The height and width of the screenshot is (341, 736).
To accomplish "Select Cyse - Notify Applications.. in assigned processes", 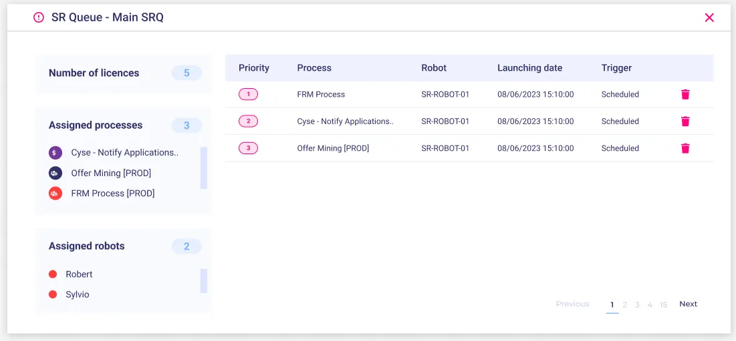I will pyautogui.click(x=125, y=153).
